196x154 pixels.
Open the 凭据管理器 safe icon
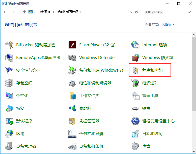pos(72,121)
